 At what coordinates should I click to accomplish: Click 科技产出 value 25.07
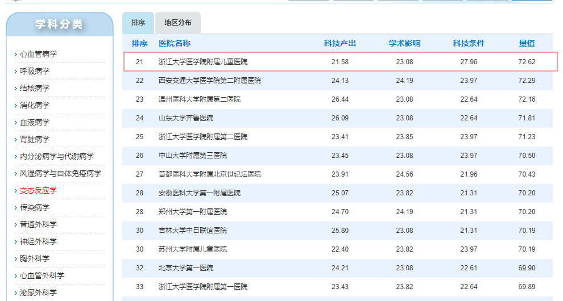coord(340,193)
